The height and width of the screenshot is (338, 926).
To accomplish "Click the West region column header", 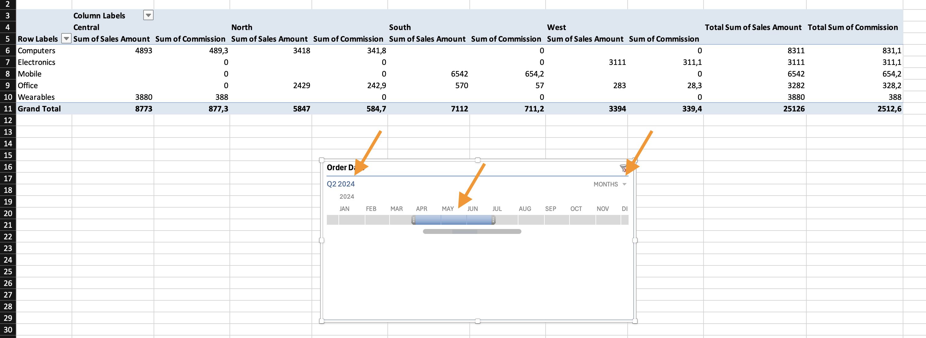I will coord(556,27).
